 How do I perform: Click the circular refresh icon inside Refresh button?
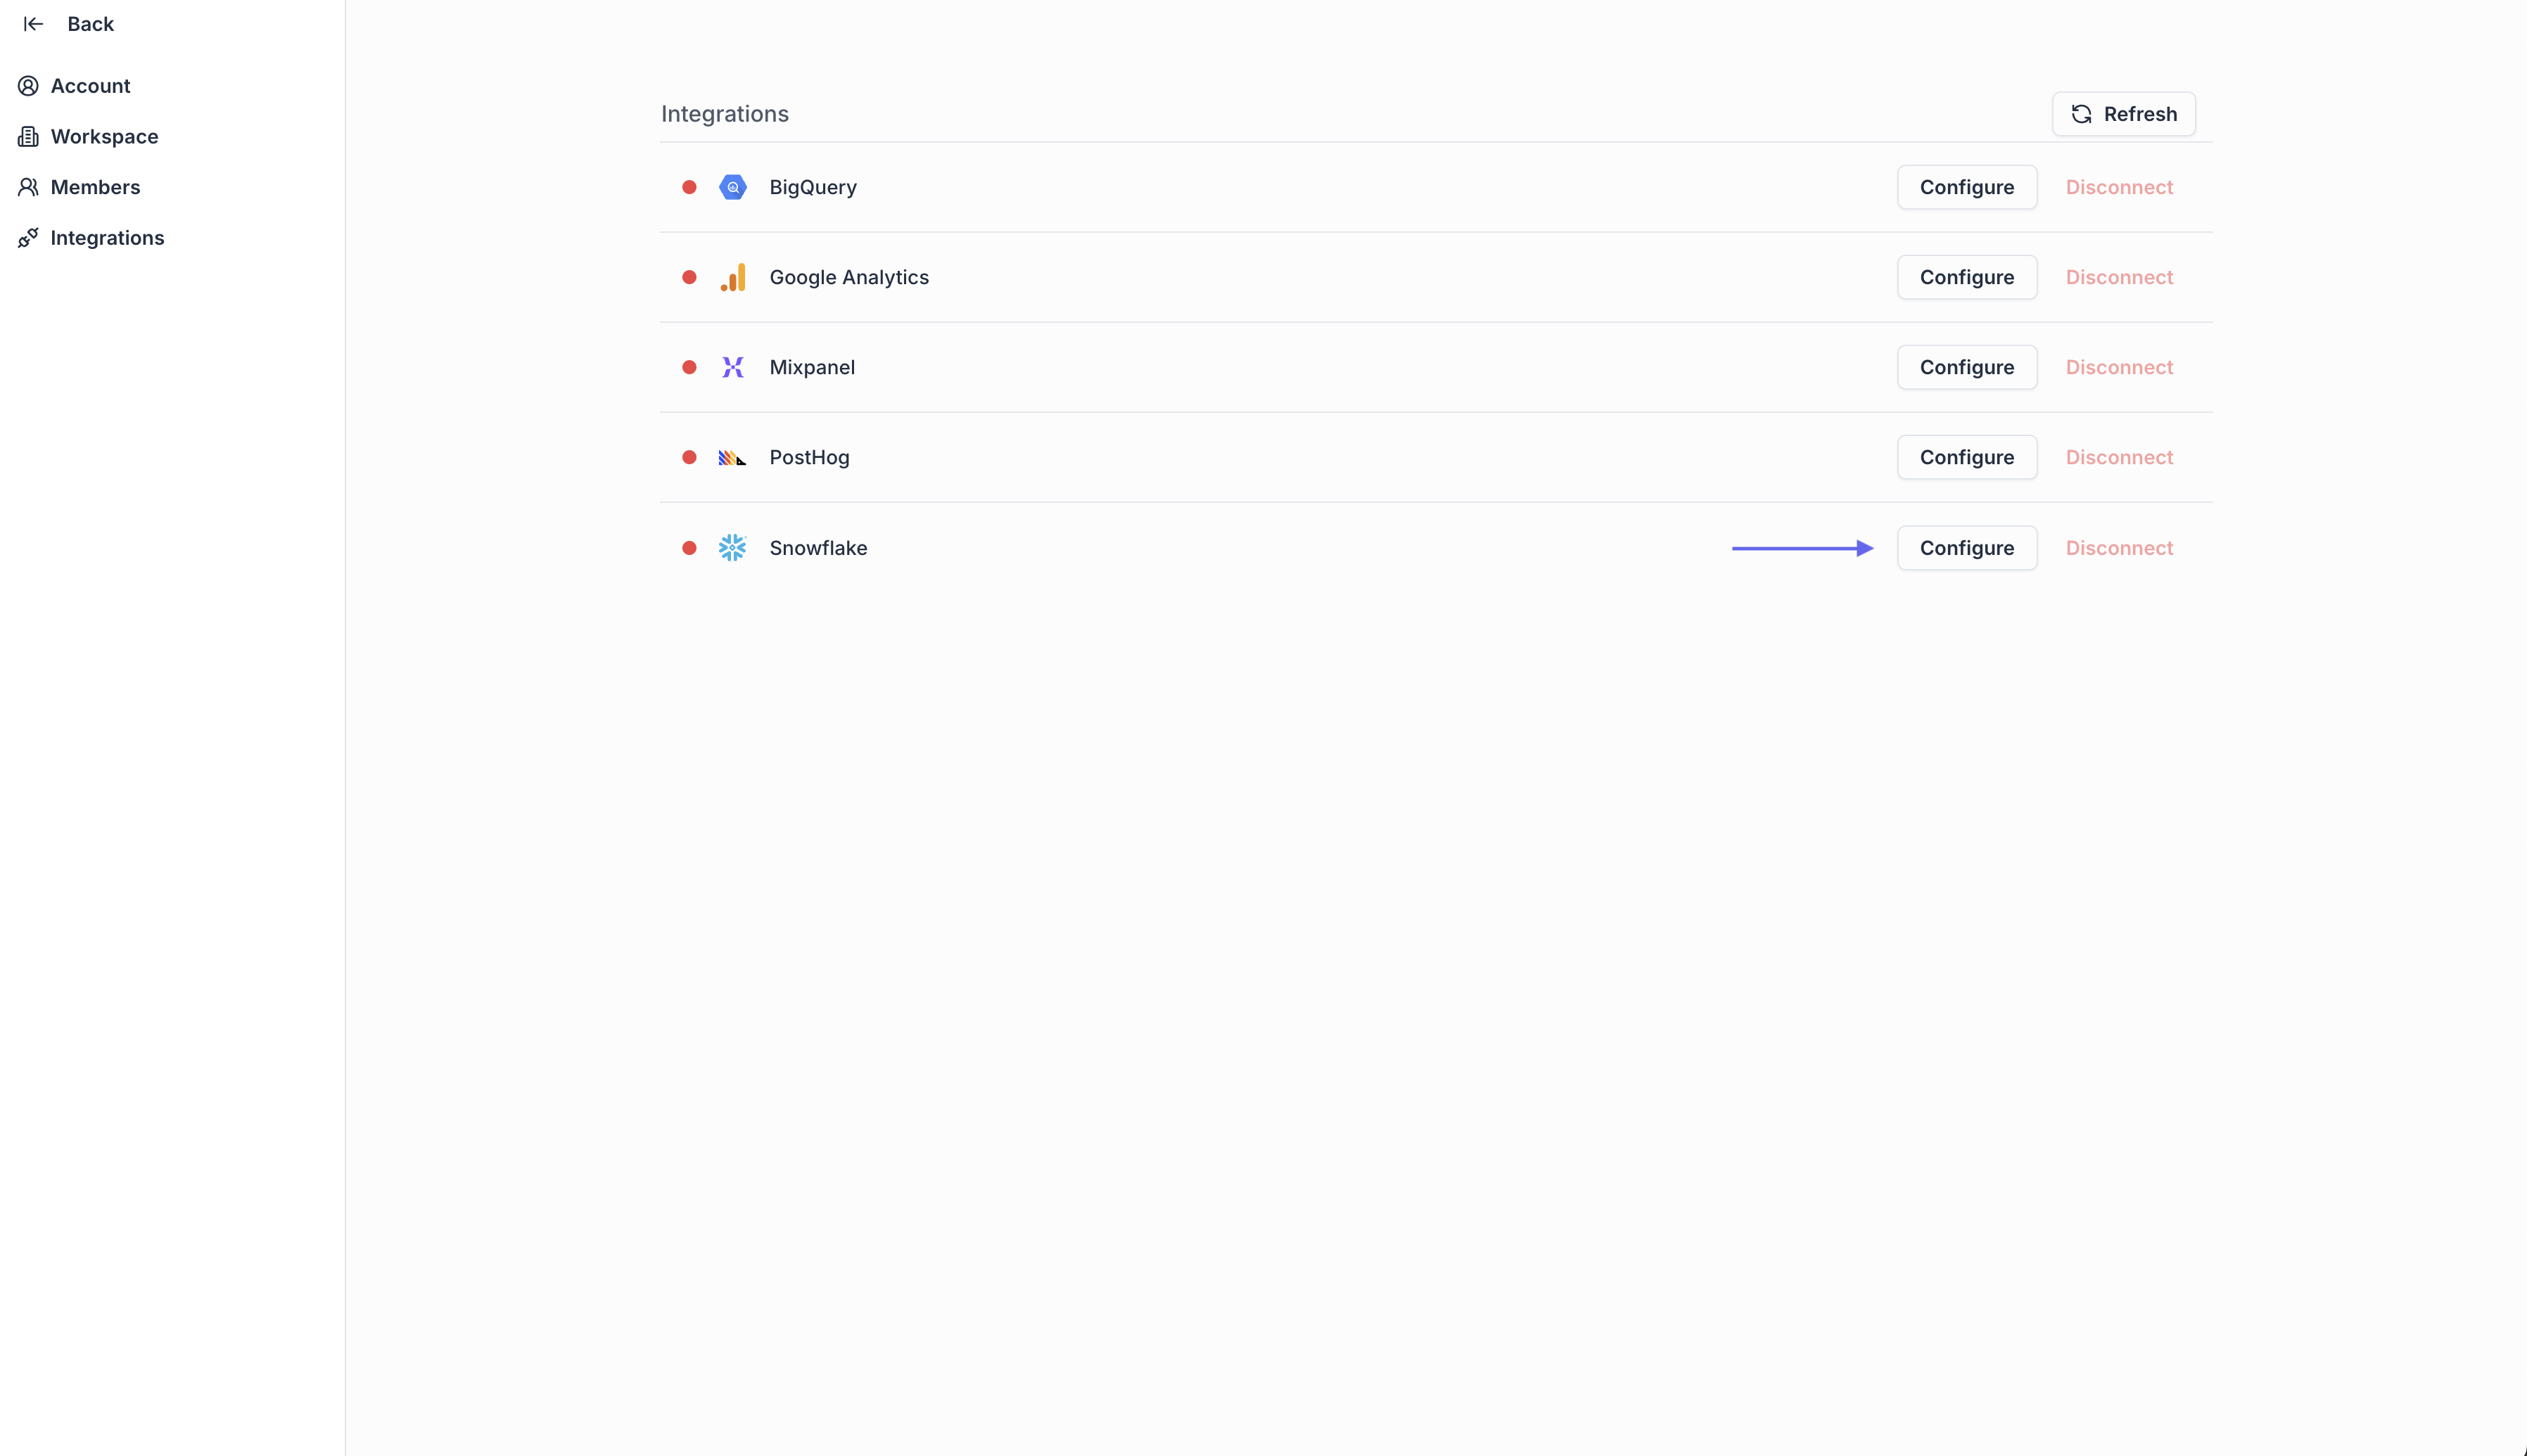click(x=2081, y=113)
